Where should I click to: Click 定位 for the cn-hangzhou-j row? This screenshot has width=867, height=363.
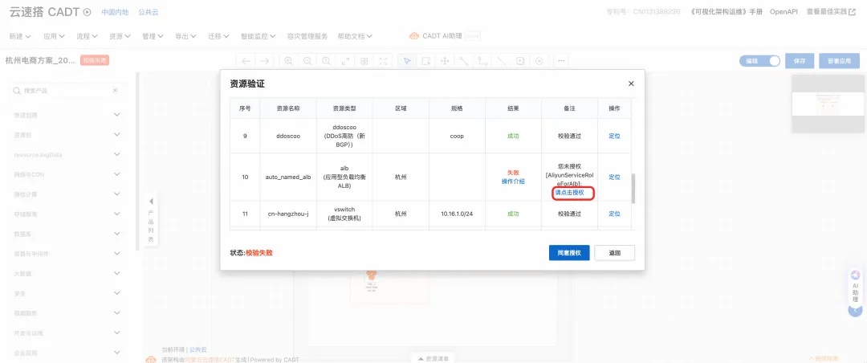click(x=614, y=214)
